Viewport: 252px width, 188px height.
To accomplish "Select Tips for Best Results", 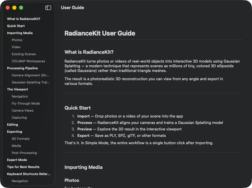I will click(x=23, y=167).
